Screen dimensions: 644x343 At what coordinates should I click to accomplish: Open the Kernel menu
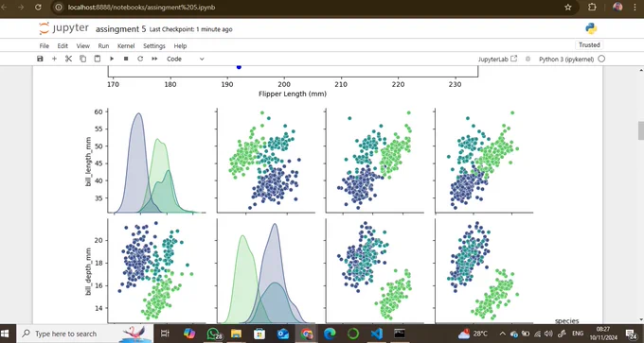tap(126, 46)
